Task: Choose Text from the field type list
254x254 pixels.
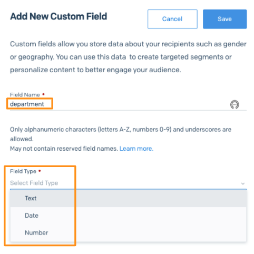Action: tap(128, 198)
